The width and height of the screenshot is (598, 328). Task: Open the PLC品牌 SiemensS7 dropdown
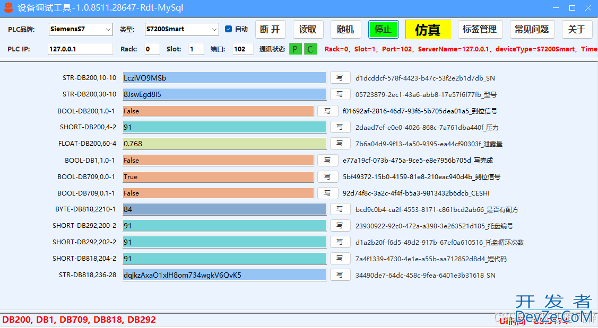click(x=81, y=29)
